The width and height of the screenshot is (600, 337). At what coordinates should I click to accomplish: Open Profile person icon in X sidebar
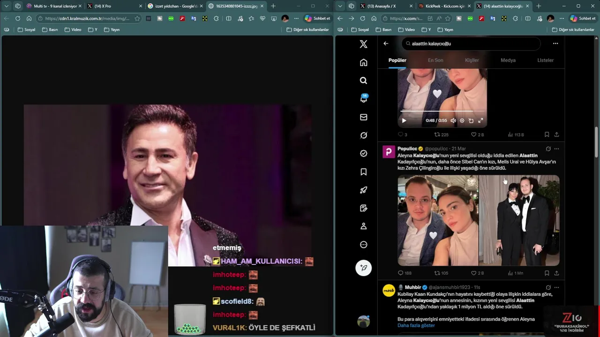click(363, 226)
